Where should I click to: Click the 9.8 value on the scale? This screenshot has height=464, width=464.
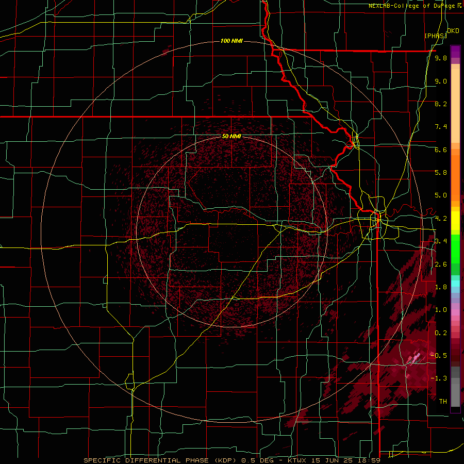click(x=441, y=58)
